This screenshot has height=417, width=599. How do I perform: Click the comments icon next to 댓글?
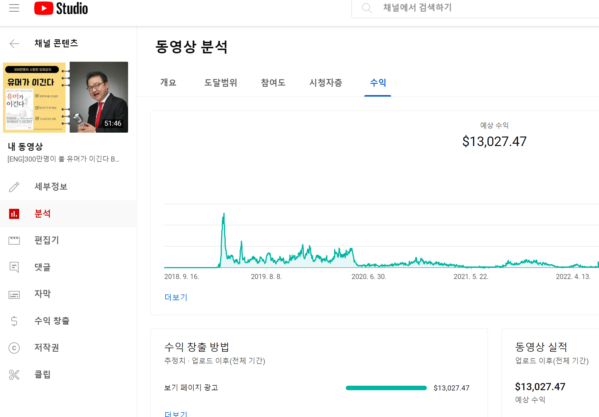coord(14,267)
